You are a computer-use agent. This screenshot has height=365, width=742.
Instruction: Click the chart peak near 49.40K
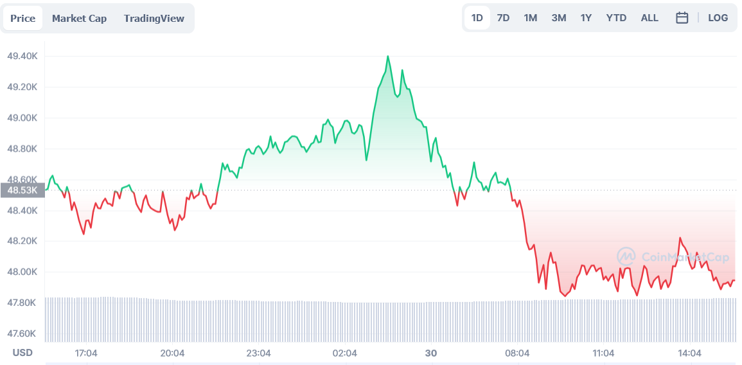[388, 57]
